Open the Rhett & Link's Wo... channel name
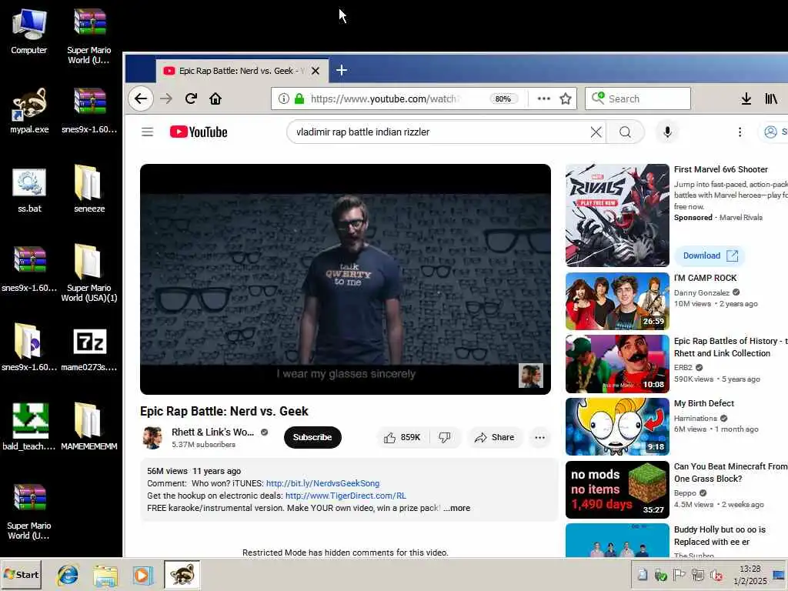This screenshot has width=788, height=591. tap(212, 432)
